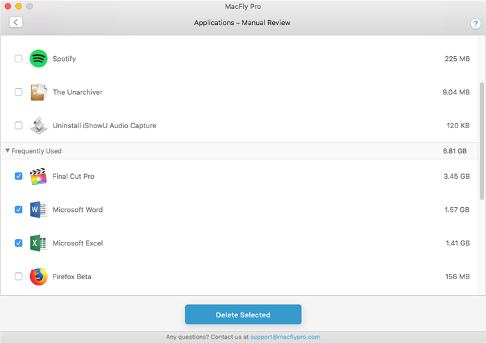This screenshot has width=486, height=343.
Task: Click the 1.41 GB size value
Action: coord(458,243)
